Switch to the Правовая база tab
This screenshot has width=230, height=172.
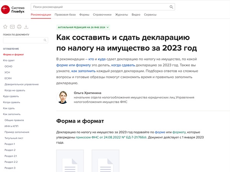(x=65, y=15)
